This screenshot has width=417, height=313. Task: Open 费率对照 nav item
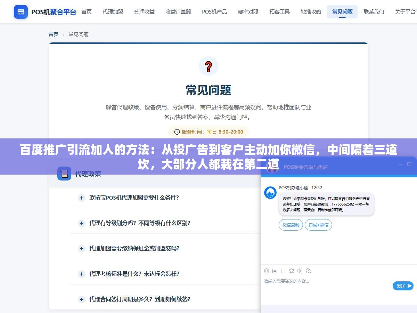coord(248,12)
